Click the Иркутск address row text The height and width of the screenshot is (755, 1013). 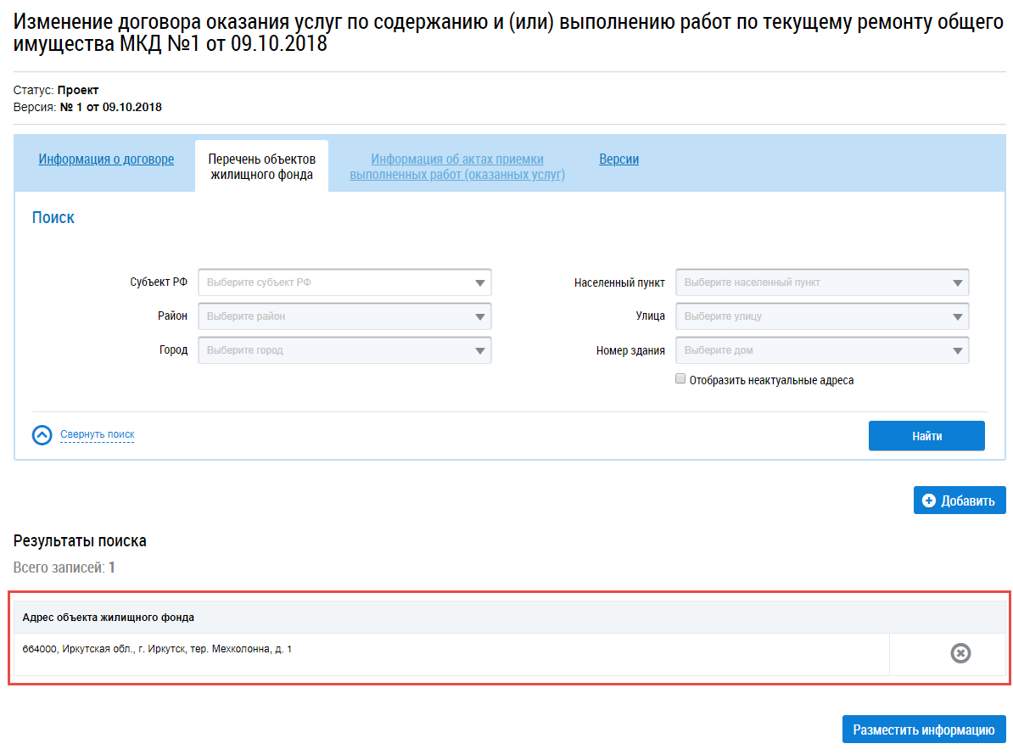click(157, 650)
